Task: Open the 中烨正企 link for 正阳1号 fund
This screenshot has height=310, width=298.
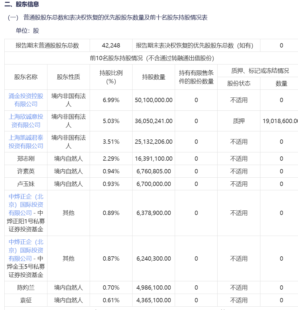Action: [26, 205]
